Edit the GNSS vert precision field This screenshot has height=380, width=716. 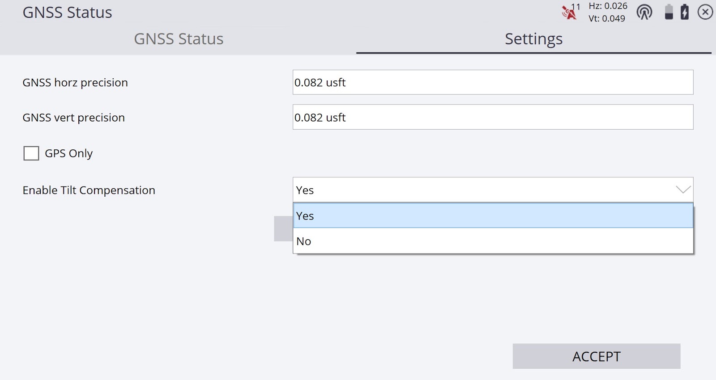pos(493,117)
